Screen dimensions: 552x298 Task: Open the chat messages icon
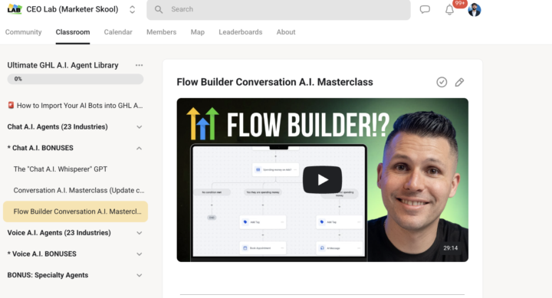click(425, 9)
